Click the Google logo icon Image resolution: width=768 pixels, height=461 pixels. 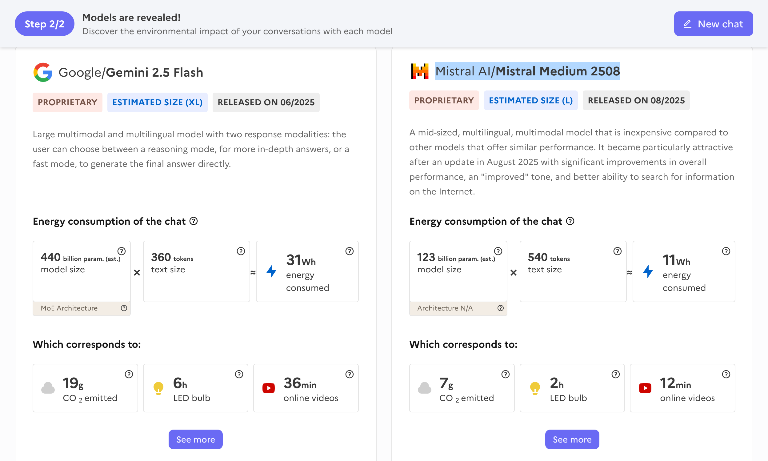pos(43,72)
